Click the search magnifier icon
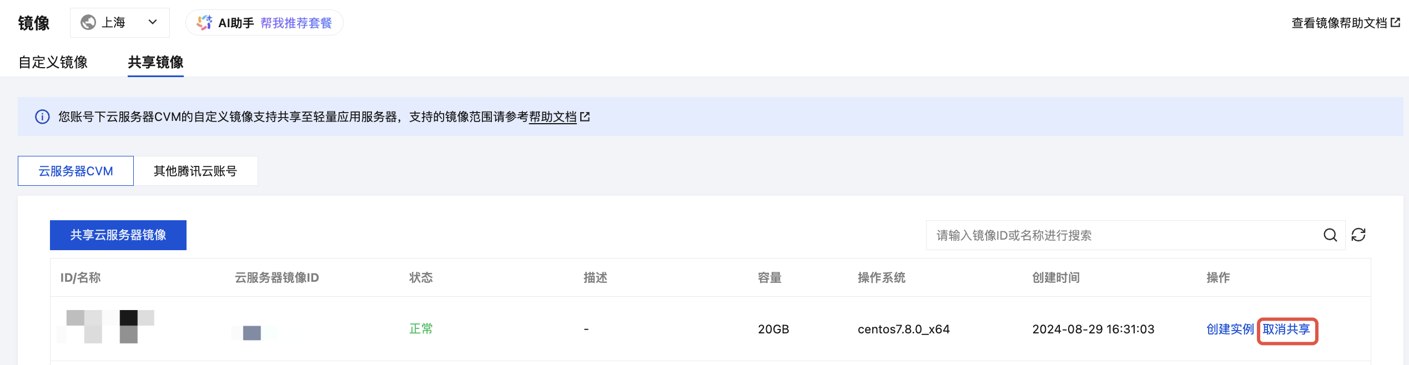This screenshot has height=365, width=1409. (1330, 235)
